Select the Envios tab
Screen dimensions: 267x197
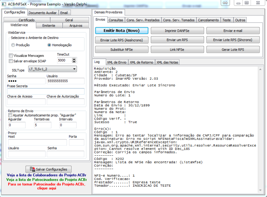pos(100,20)
